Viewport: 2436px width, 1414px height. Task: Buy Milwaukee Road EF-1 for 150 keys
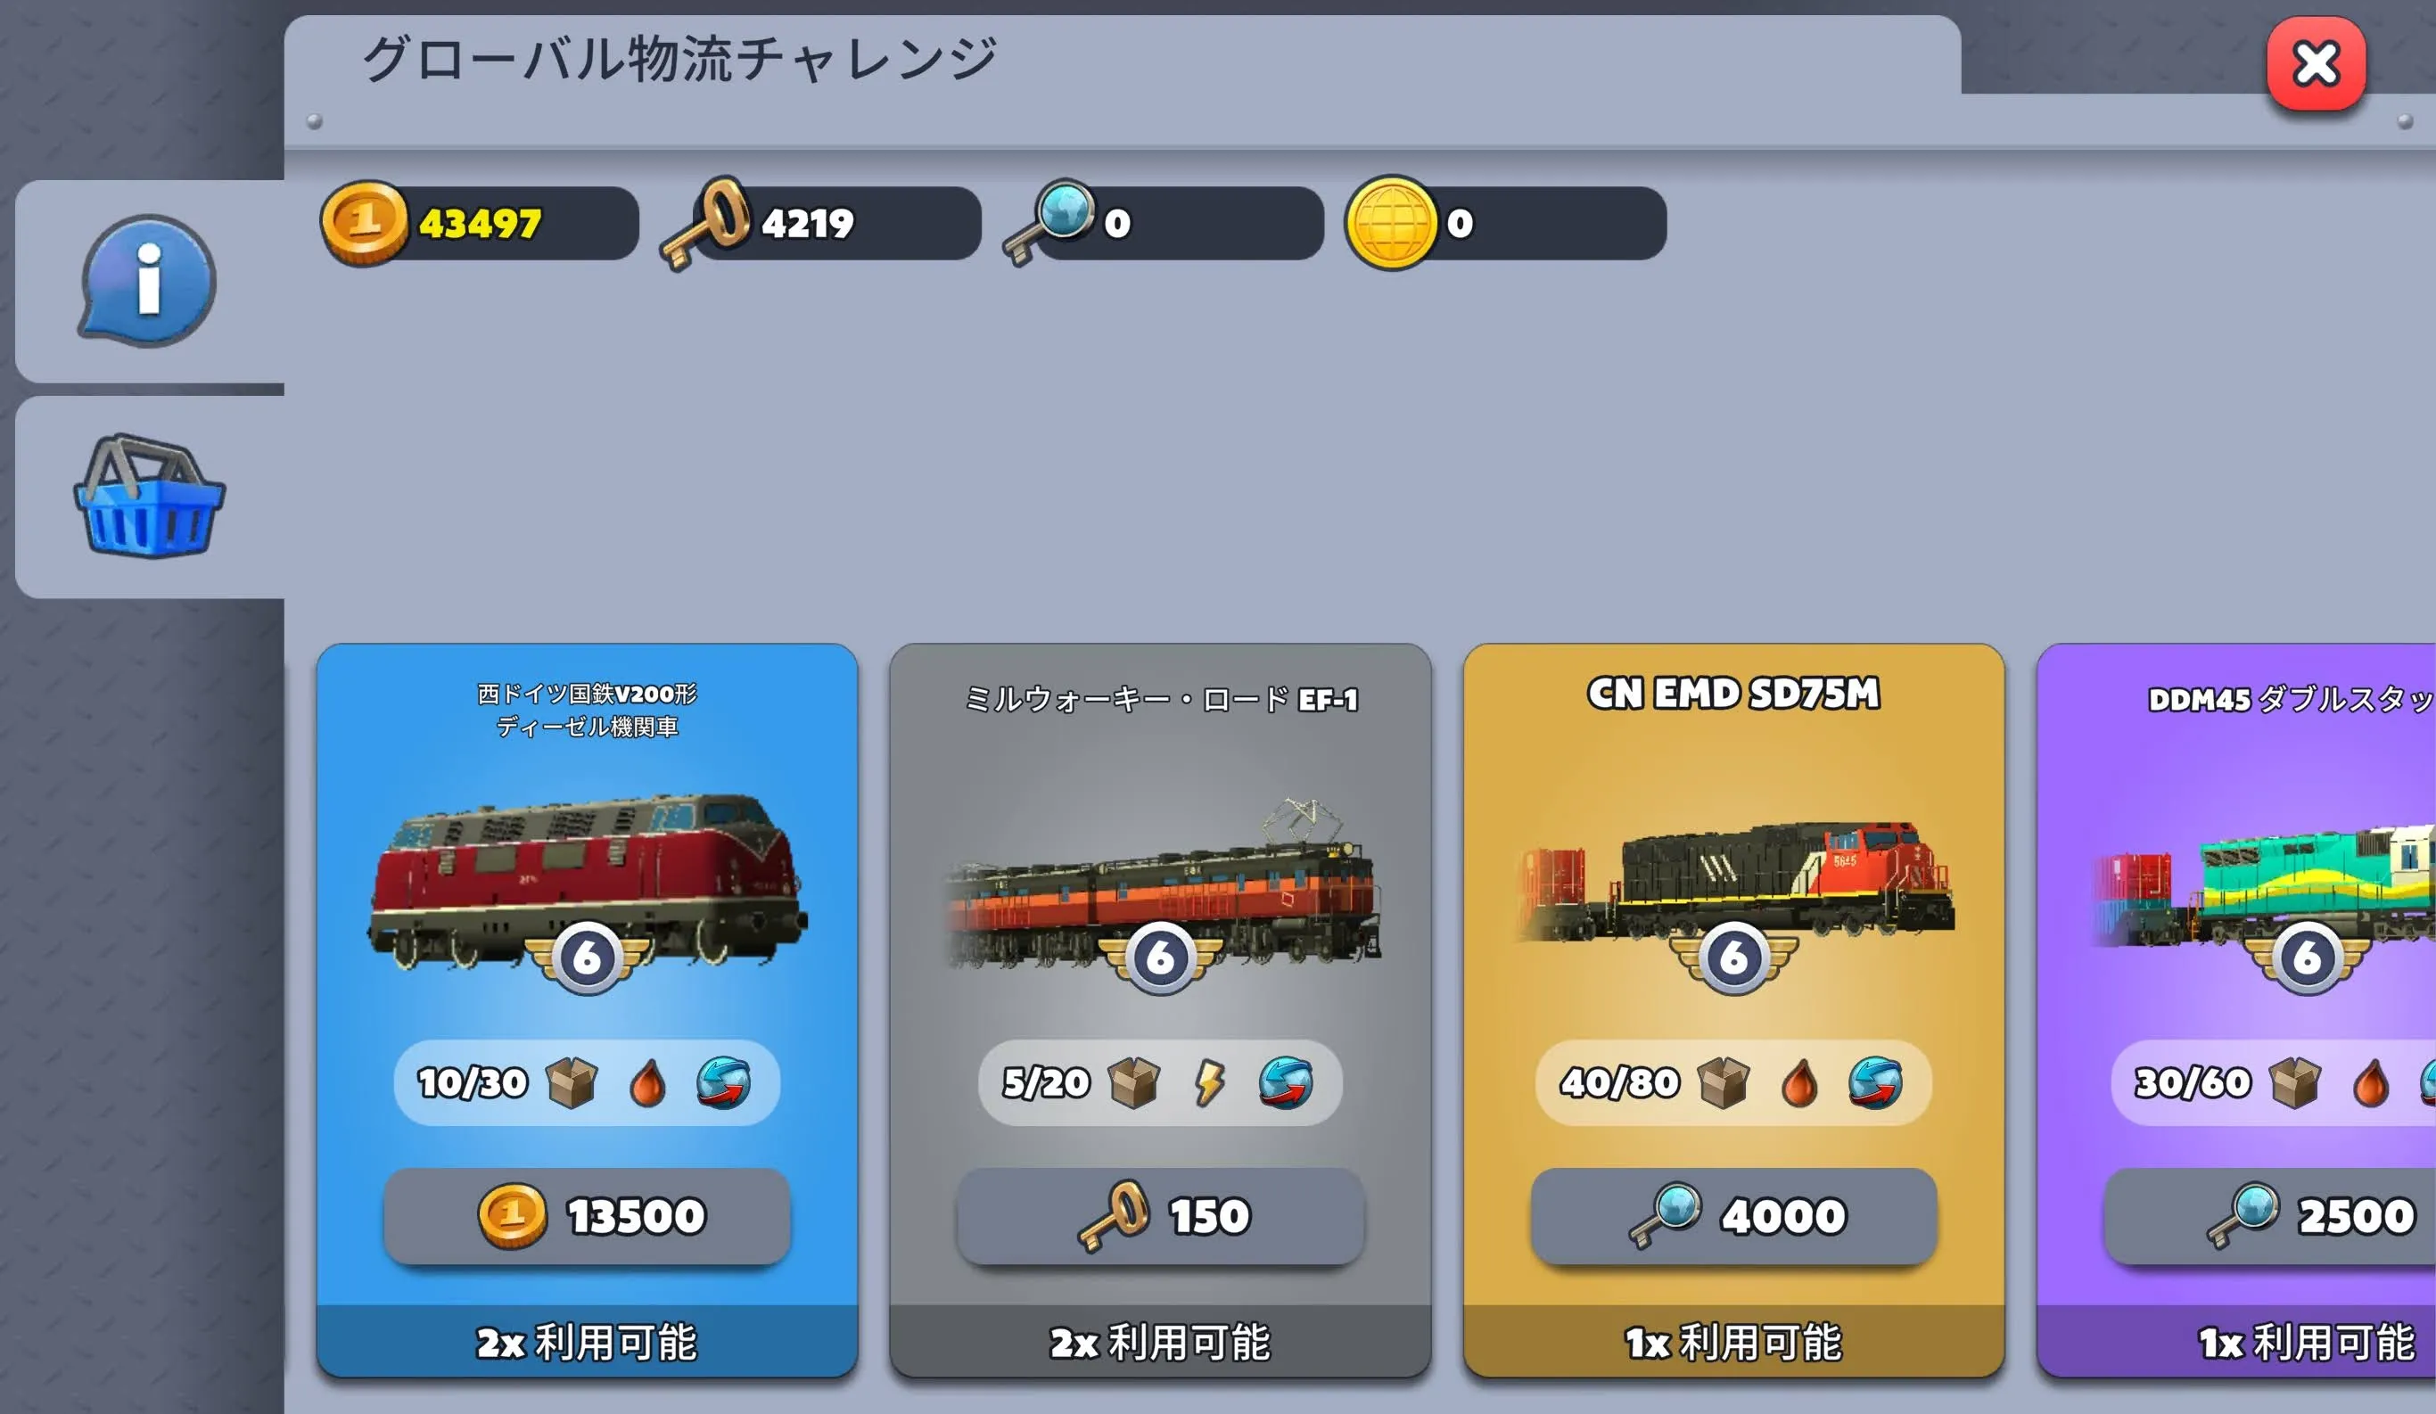coord(1160,1216)
